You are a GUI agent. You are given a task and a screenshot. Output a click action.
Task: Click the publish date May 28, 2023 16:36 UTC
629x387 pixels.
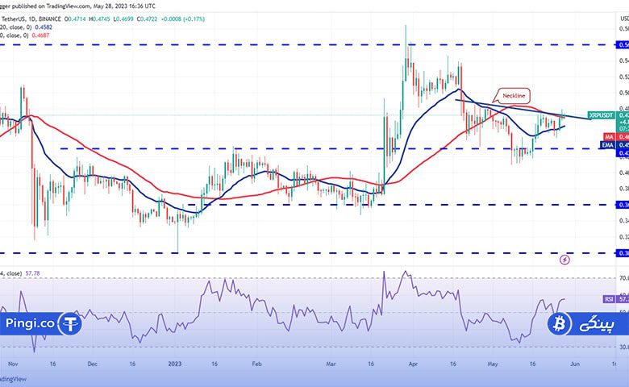pos(123,6)
